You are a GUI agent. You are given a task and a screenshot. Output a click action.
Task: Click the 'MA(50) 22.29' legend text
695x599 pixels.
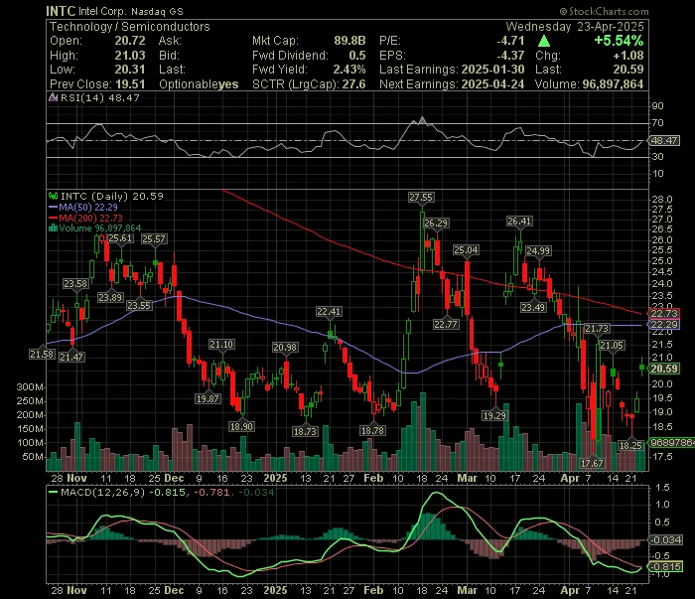pos(88,207)
